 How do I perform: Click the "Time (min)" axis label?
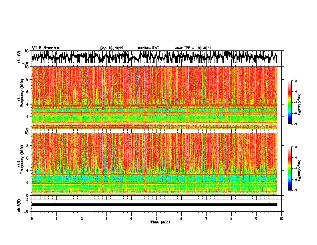160,222
